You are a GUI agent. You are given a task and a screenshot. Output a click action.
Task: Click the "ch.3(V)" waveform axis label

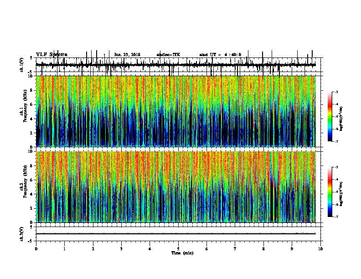coord(22,234)
